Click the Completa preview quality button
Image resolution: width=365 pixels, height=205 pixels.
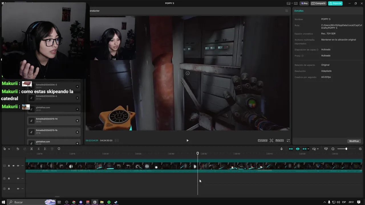[x=263, y=140]
